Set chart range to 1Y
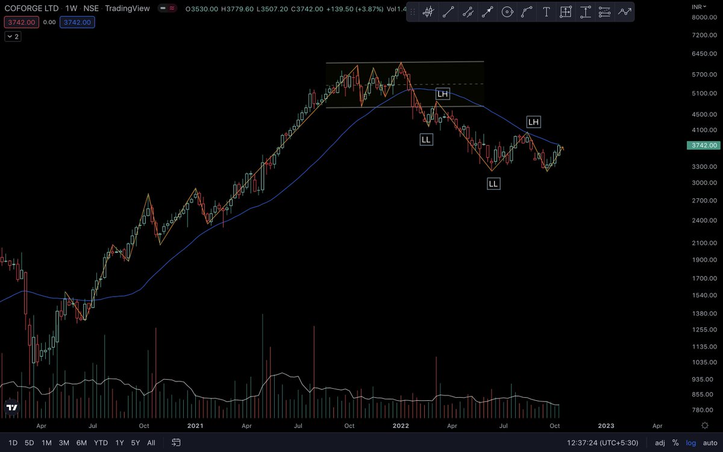The image size is (723, 452). click(119, 442)
